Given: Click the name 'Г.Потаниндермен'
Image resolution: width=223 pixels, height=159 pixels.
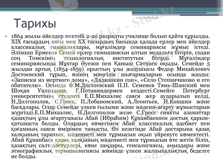Looking at the screenshot, I should pos(99,91).
